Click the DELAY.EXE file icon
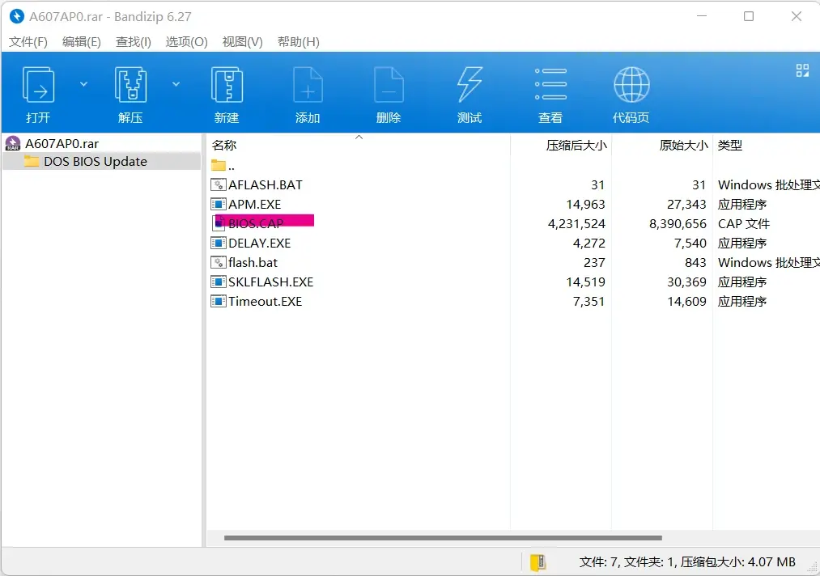 [218, 243]
